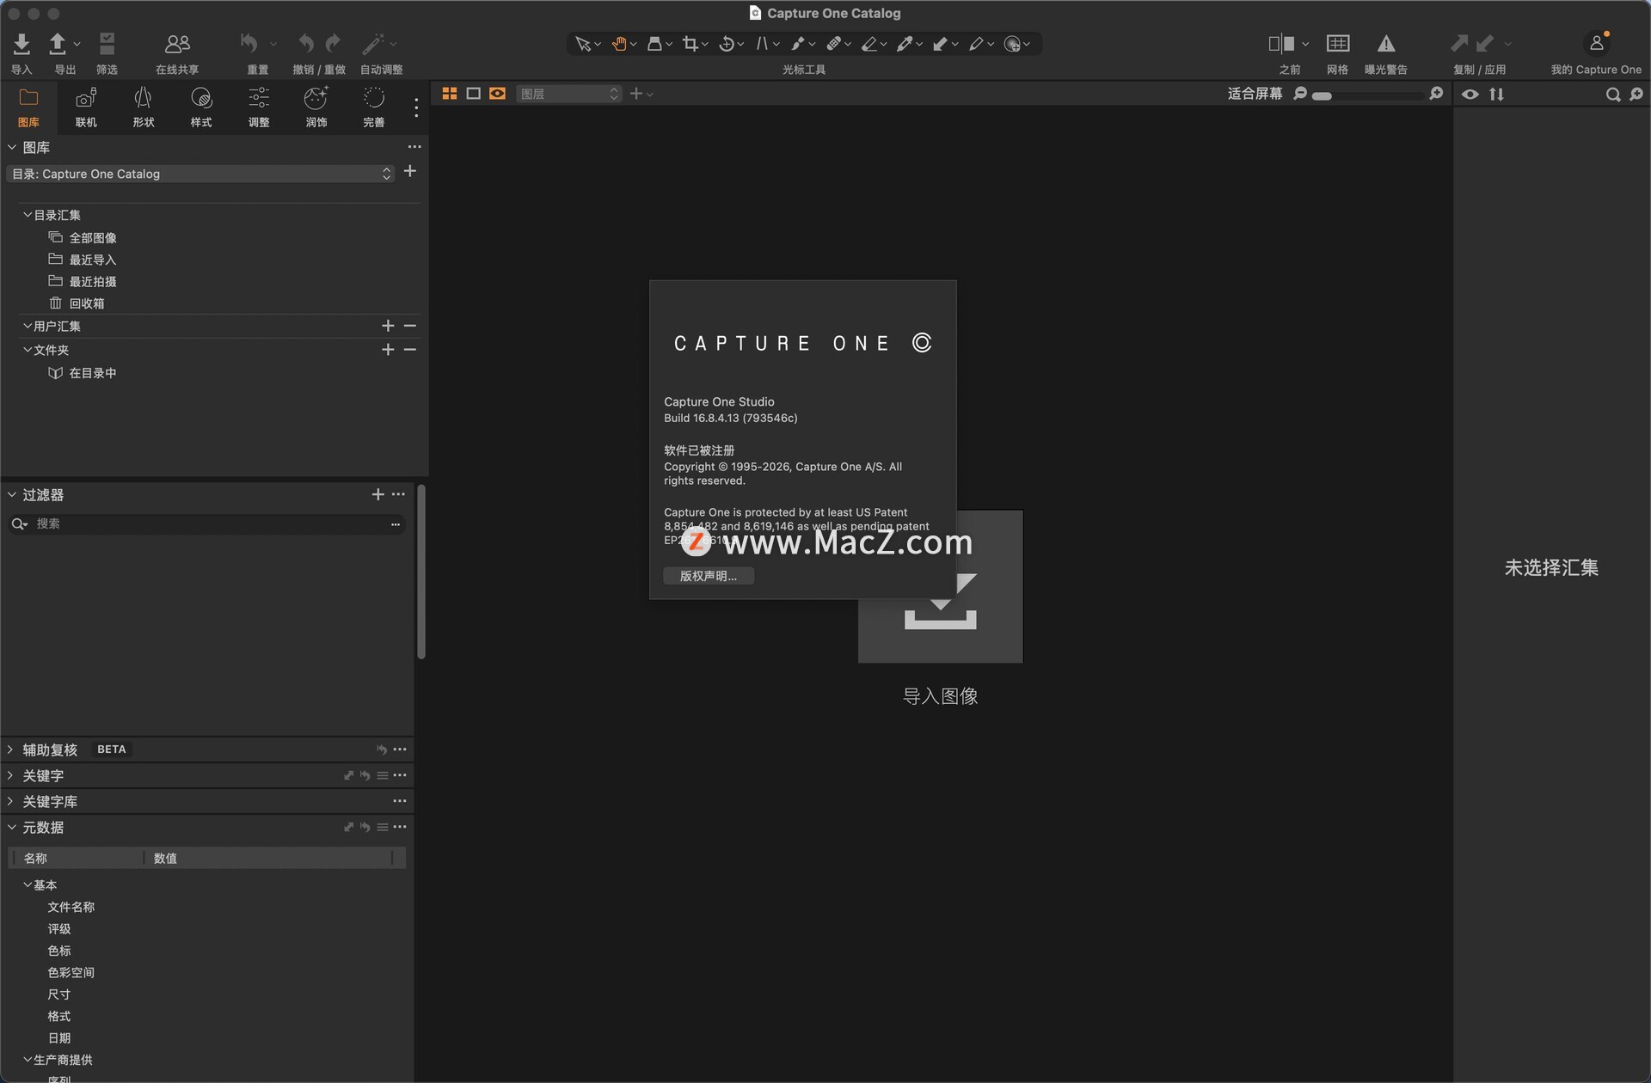This screenshot has height=1083, width=1651.
Task: Switch viewer to multi-image grid view
Action: pos(450,94)
